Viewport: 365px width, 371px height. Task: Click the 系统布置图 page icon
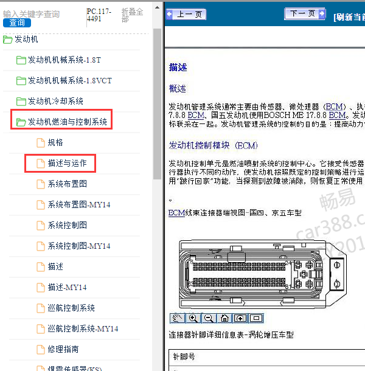41,184
